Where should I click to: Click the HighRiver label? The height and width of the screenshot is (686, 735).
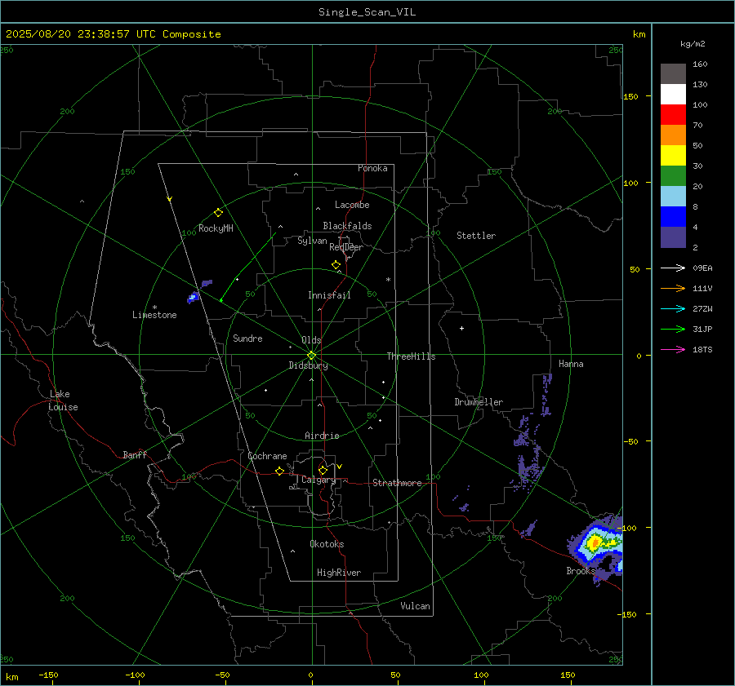pyautogui.click(x=339, y=573)
